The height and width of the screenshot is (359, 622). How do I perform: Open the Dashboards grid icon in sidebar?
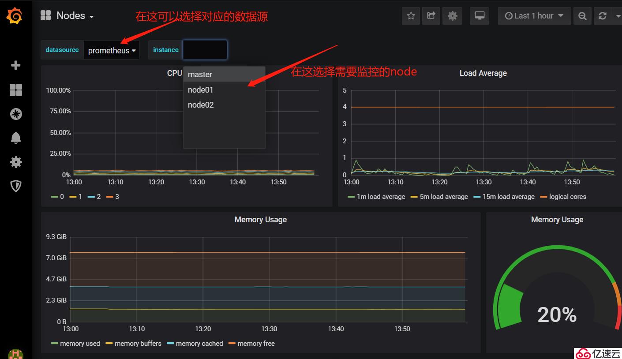(15, 90)
